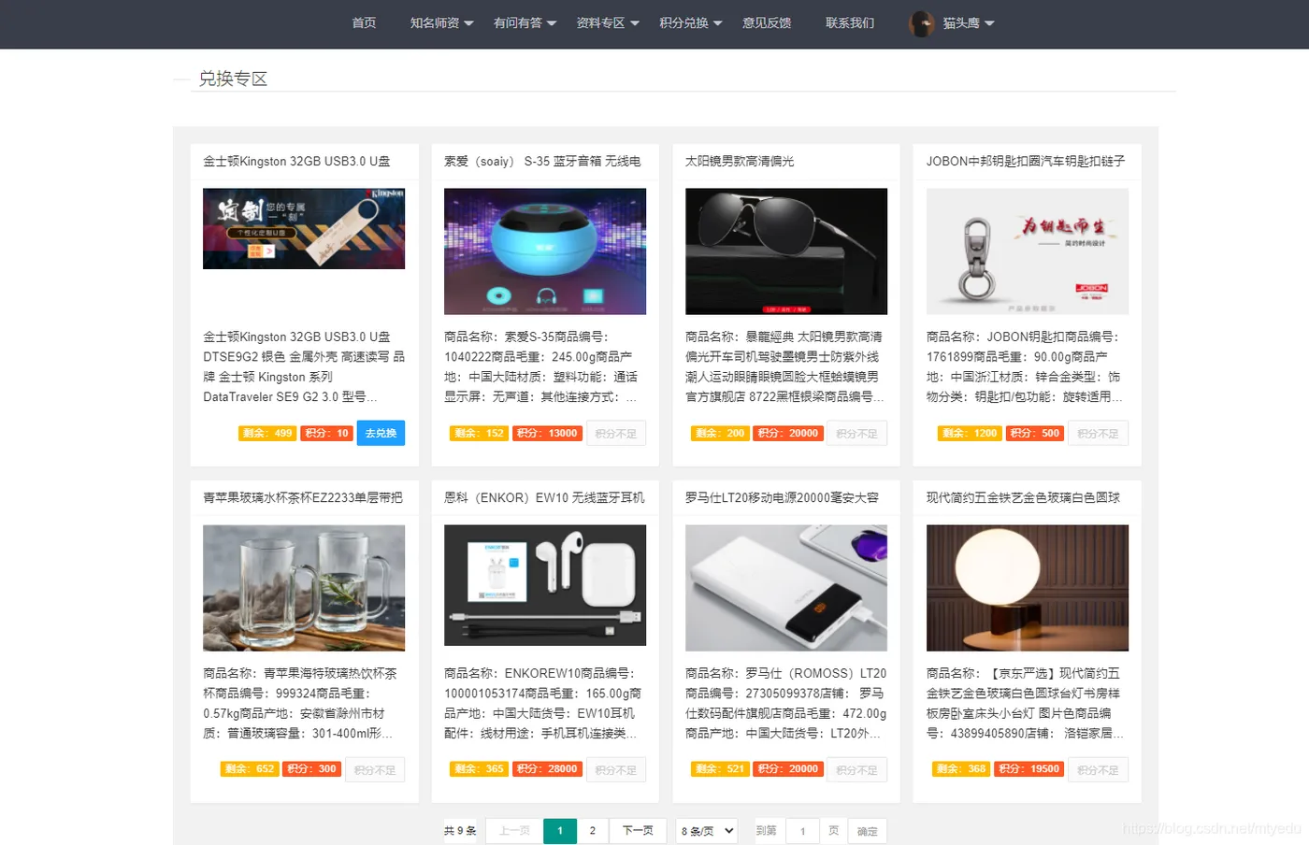This screenshot has width=1309, height=845.
Task: Click the 积分: 13000 points badge
Action: (x=547, y=433)
